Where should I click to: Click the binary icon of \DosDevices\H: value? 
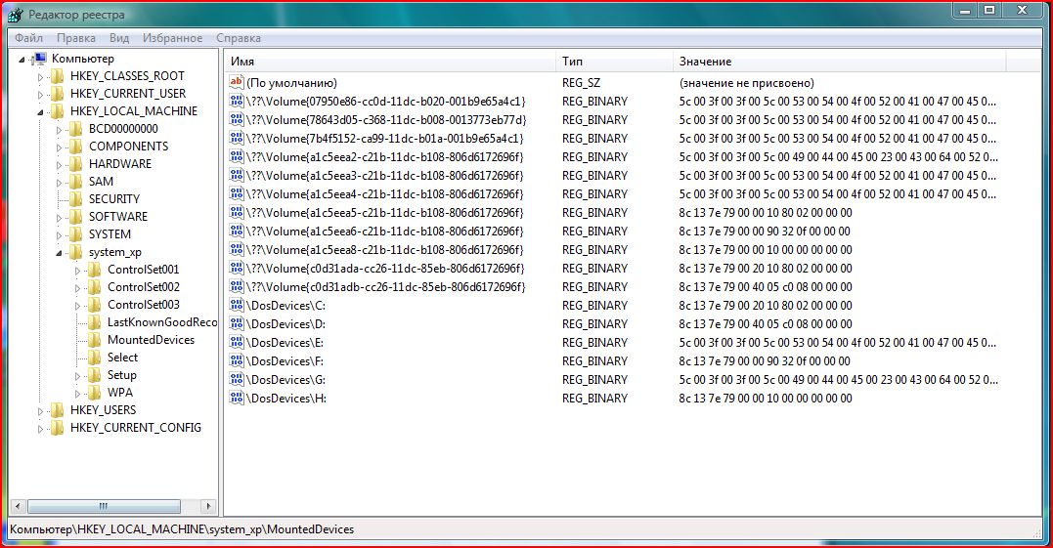click(x=236, y=399)
